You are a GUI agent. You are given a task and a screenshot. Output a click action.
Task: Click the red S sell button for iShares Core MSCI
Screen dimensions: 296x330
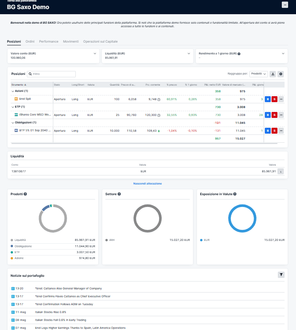tap(274, 115)
